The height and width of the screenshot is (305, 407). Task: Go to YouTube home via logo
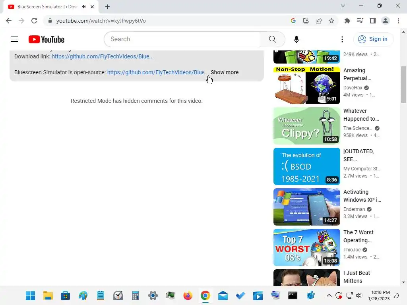pyautogui.click(x=47, y=39)
